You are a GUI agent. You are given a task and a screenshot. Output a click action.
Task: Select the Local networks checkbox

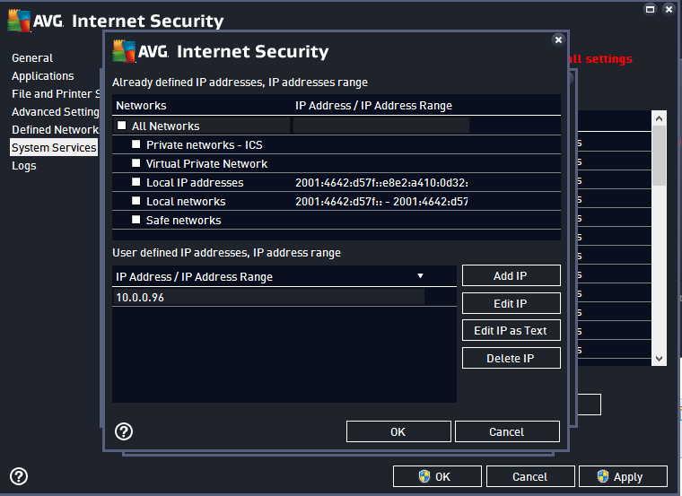pyautogui.click(x=136, y=201)
